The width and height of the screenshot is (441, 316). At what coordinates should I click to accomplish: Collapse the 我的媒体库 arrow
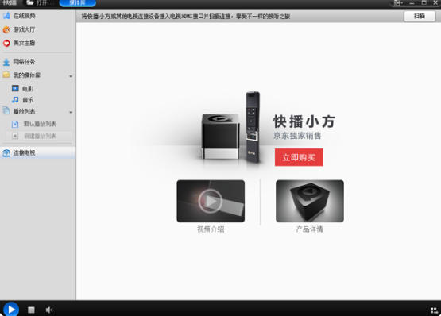71,76
